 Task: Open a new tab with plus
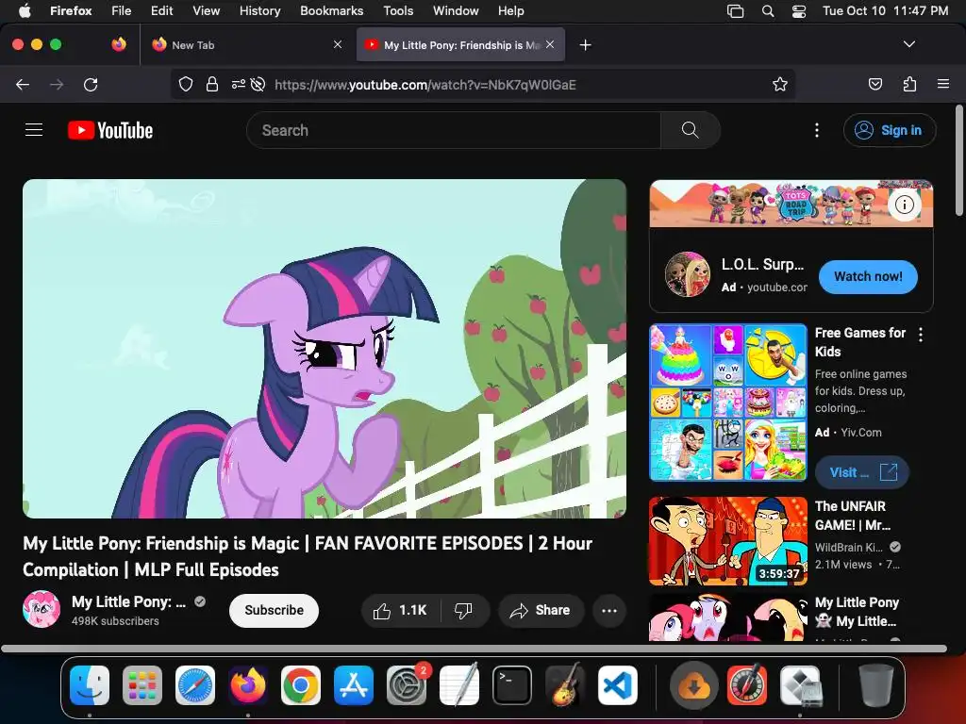(585, 45)
